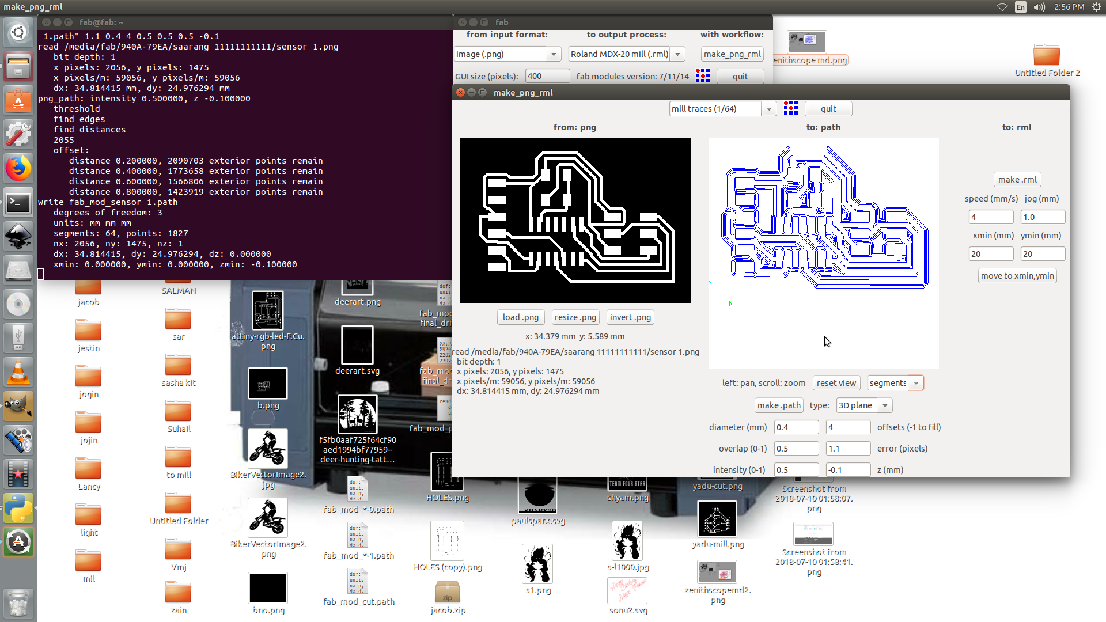The height and width of the screenshot is (622, 1106).
Task: Click GUI size pixels field
Action: [x=547, y=76]
